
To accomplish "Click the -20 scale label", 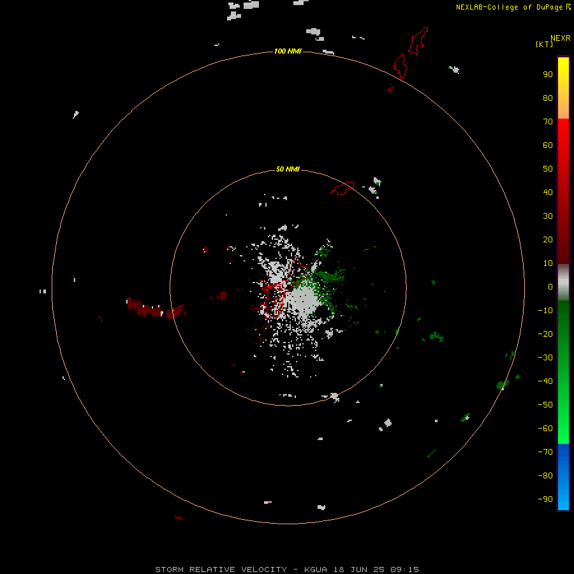I will (x=545, y=334).
